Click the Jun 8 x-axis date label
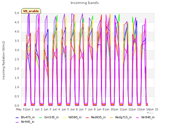Viewport: 170px width, 127px height. 92,109
